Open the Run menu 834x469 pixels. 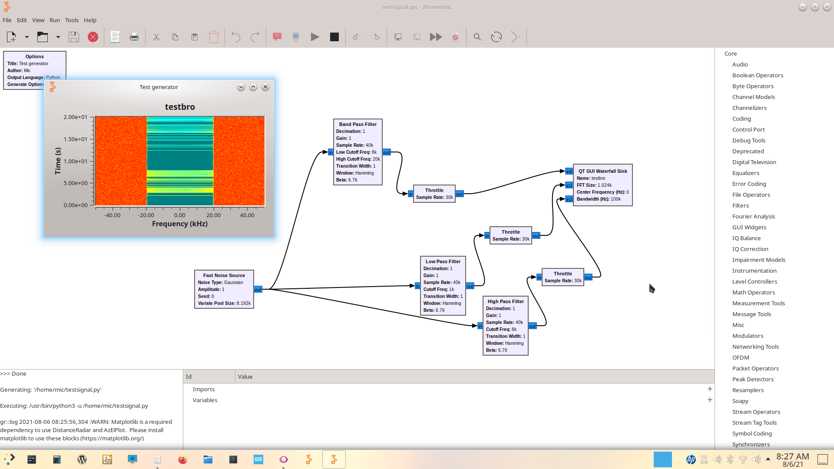click(x=54, y=20)
